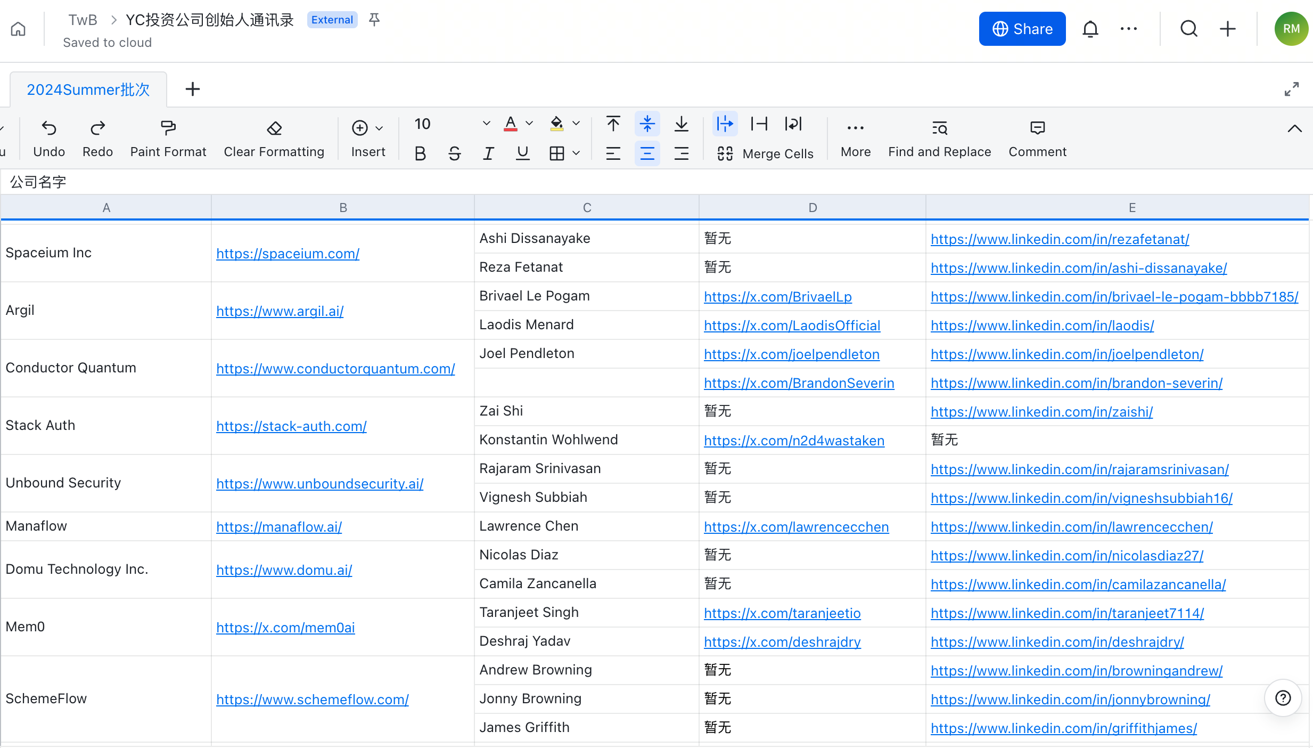
Task: Open the font size dropdown
Action: (486, 124)
